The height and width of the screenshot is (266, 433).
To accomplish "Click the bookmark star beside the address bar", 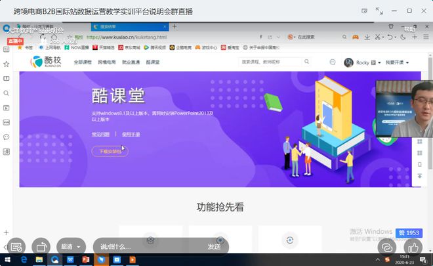I will [70, 37].
